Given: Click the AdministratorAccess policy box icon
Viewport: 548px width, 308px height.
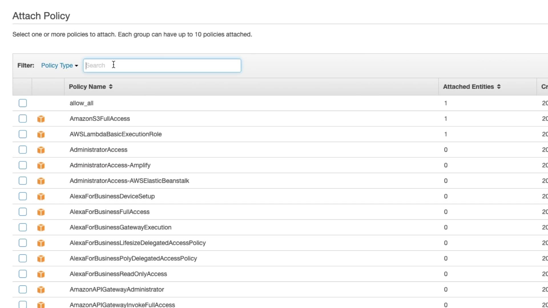Looking at the screenshot, I should (x=41, y=150).
